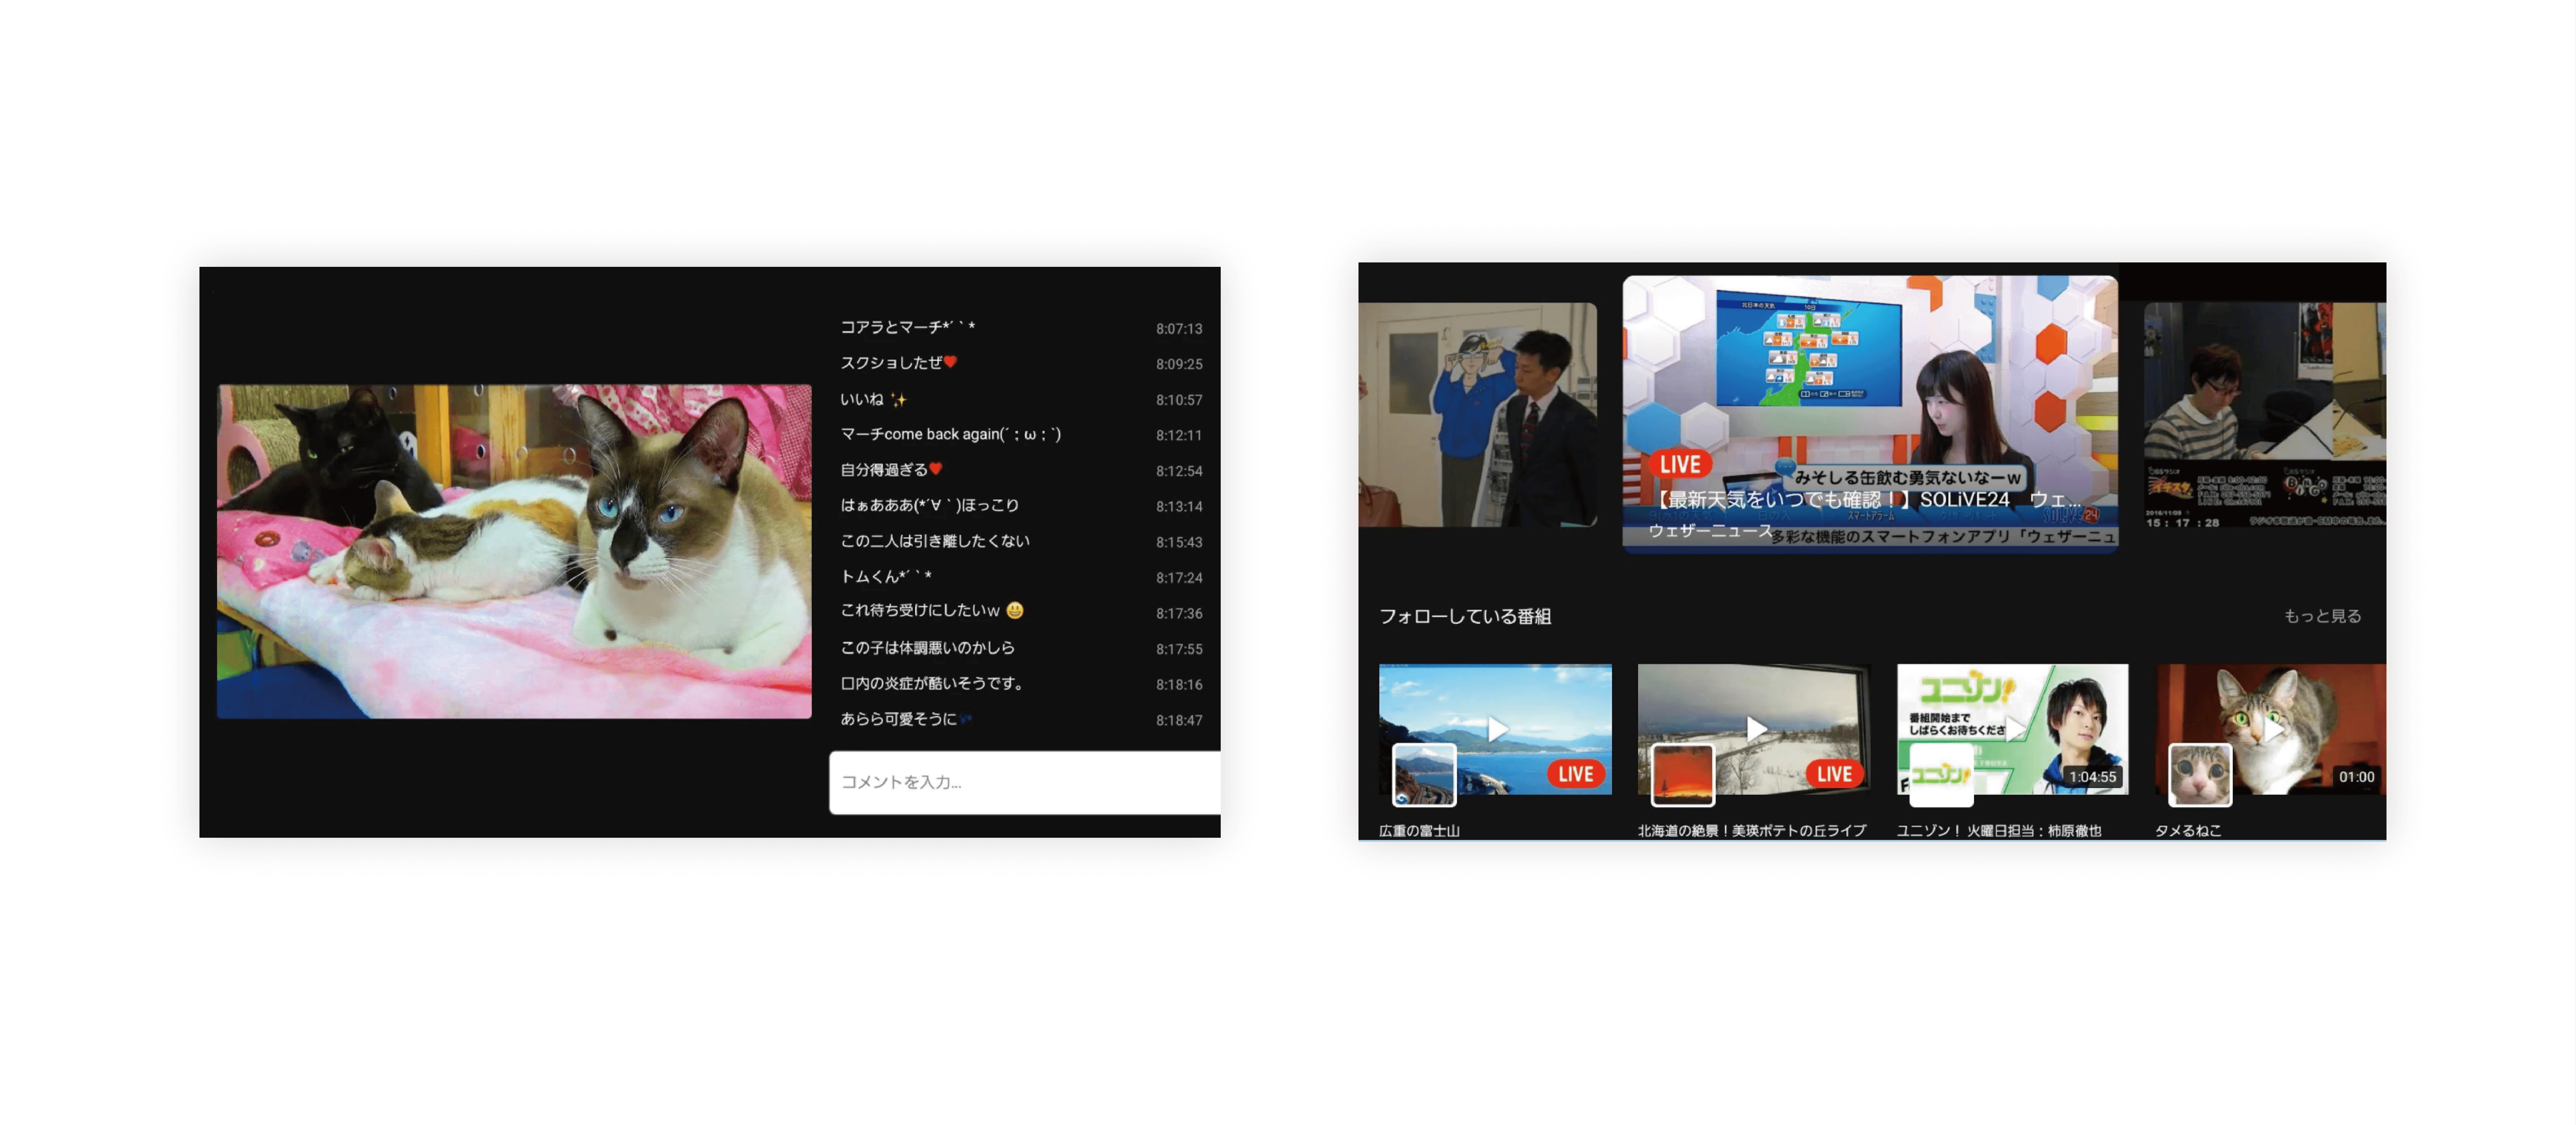Image resolution: width=2576 pixels, height=1125 pixels.
Task: Select comment コアラとマーチ at 8:07:13
Action: coord(907,327)
